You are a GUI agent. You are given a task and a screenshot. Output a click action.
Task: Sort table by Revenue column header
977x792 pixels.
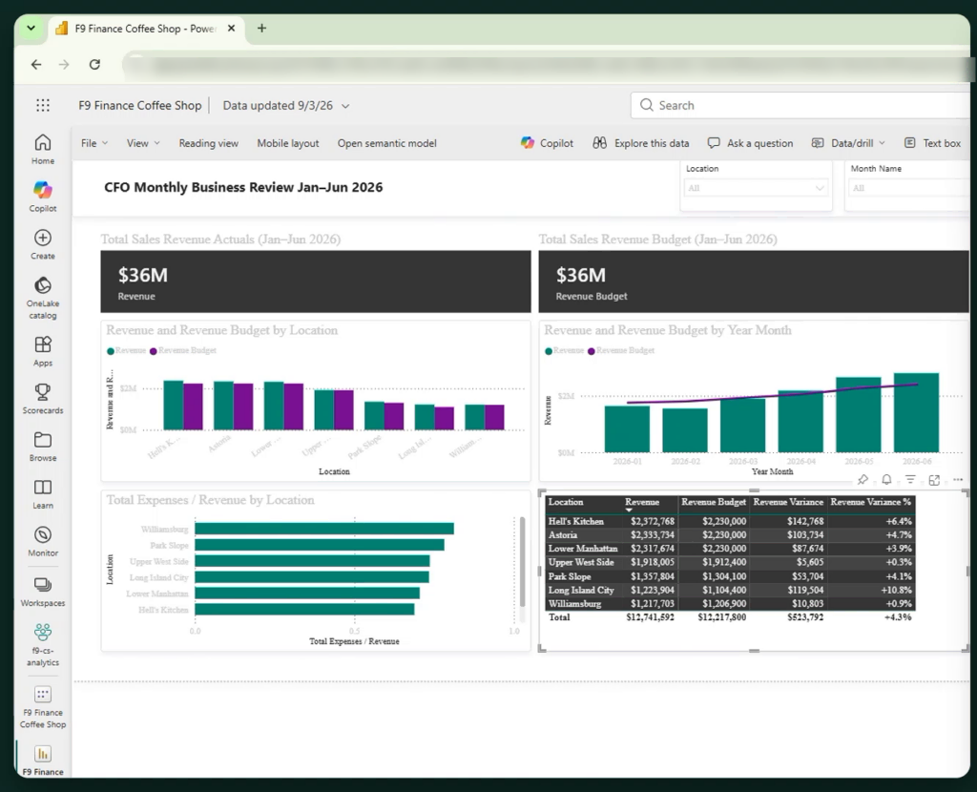(x=642, y=502)
